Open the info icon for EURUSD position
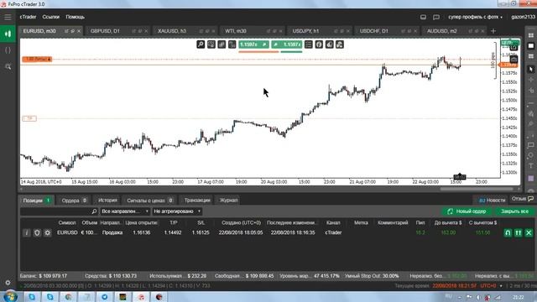The height and width of the screenshot is (302, 537). pyautogui.click(x=26, y=233)
